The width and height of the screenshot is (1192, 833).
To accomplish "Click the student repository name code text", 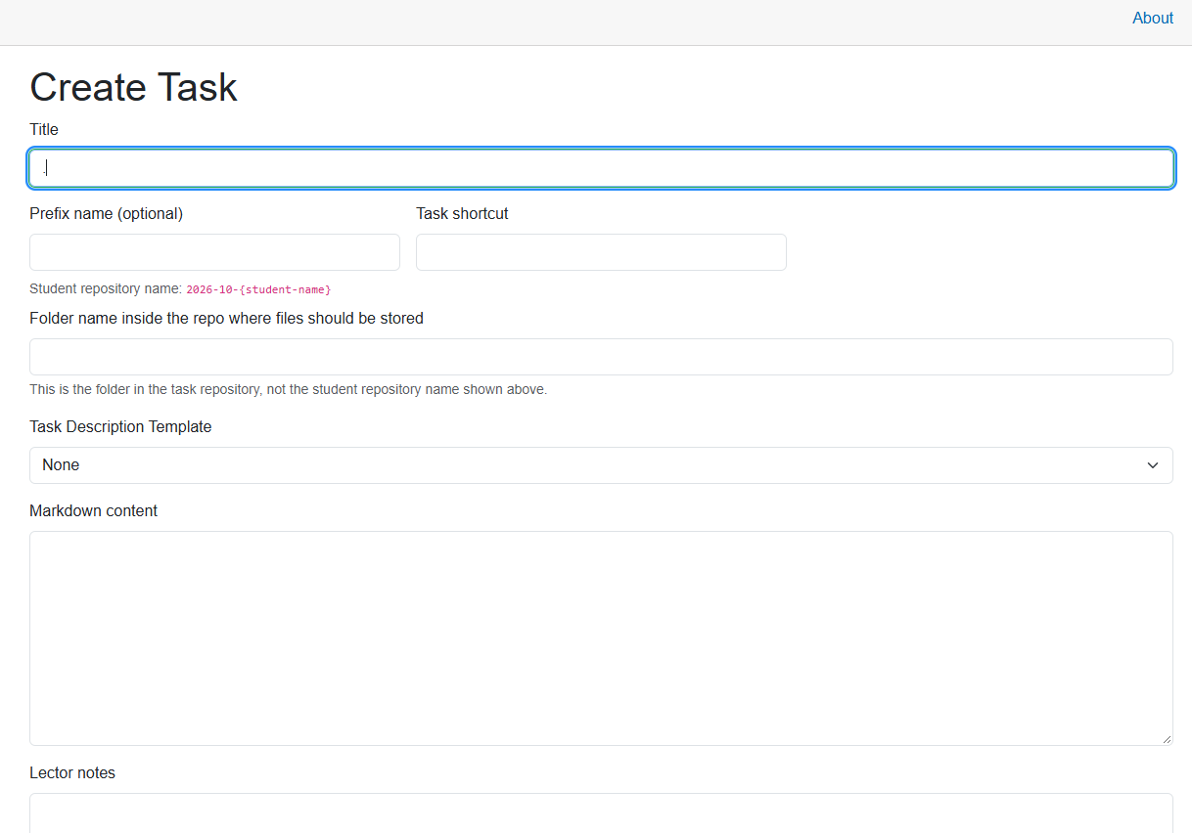I will click(258, 289).
